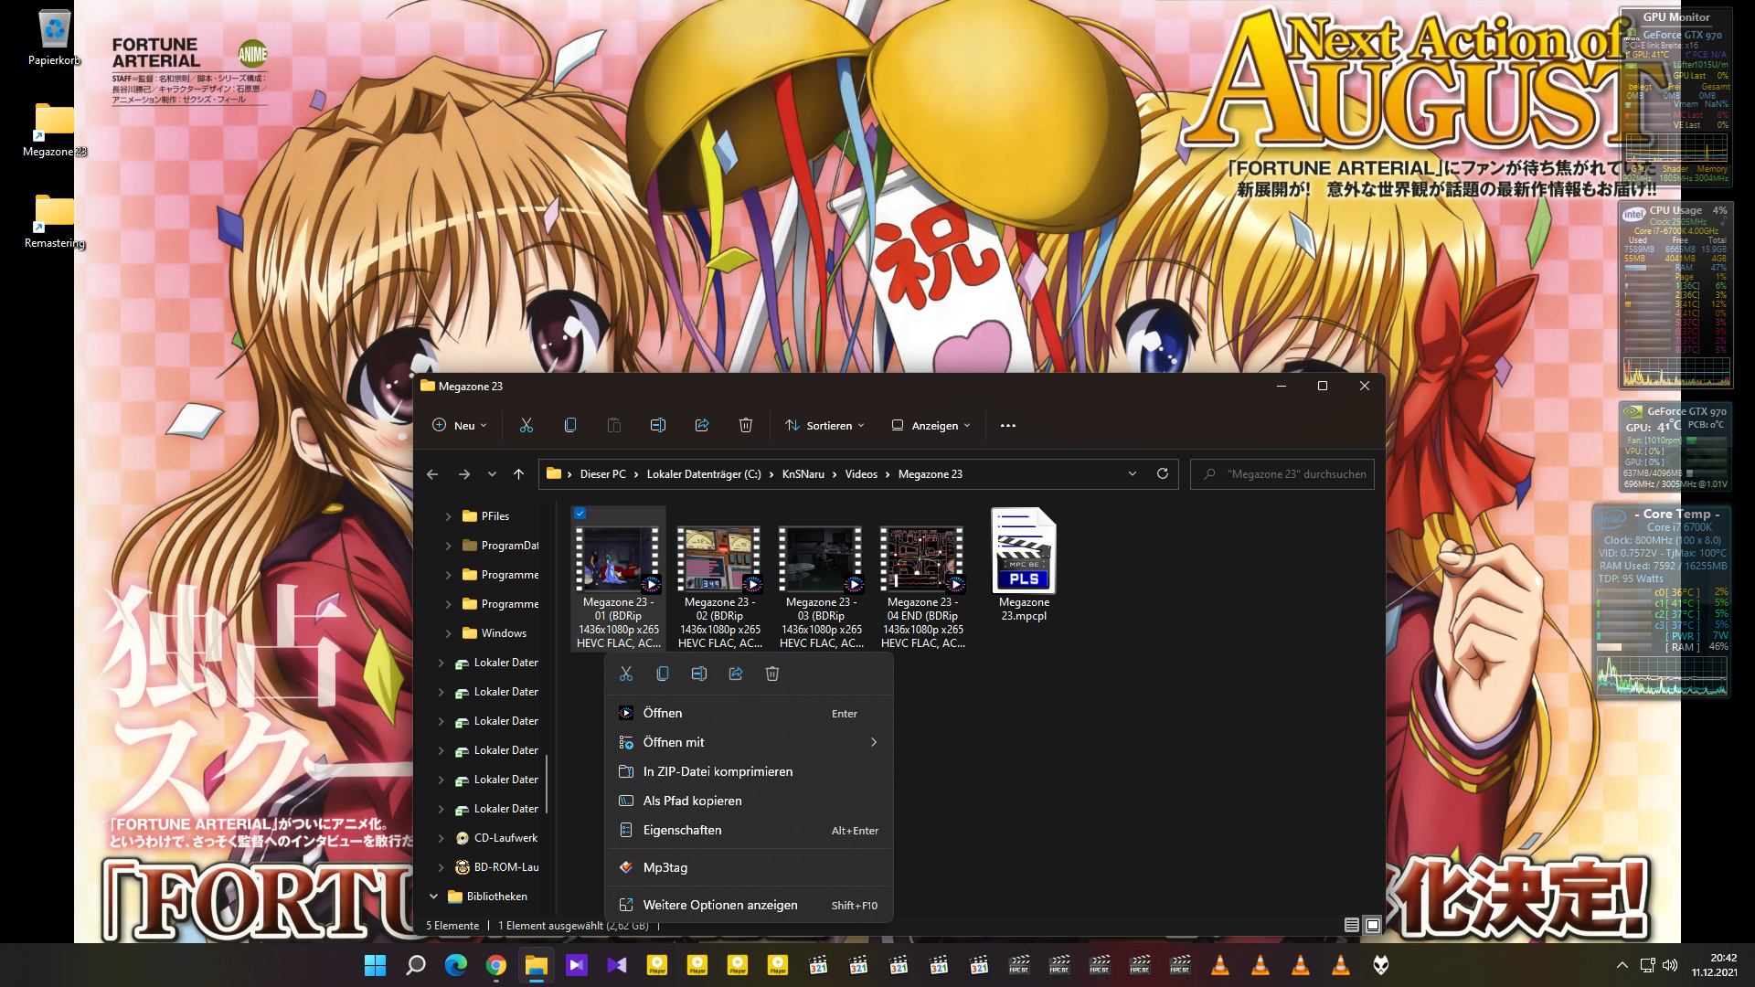Enable large thumbnail view in the status bar
Viewport: 1755px width, 987px height.
1372,925
